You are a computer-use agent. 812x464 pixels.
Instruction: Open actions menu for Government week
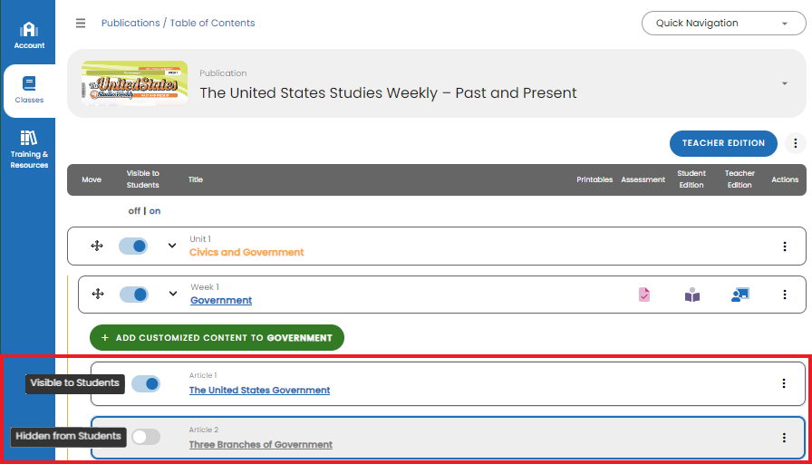pos(785,295)
